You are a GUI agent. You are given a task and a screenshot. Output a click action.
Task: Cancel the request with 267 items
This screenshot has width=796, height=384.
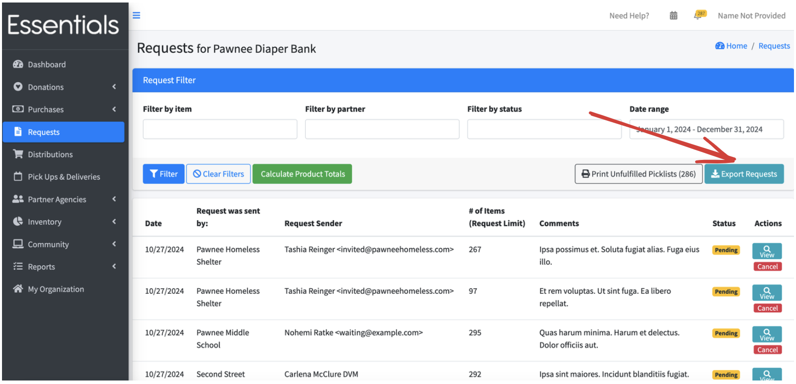767,267
